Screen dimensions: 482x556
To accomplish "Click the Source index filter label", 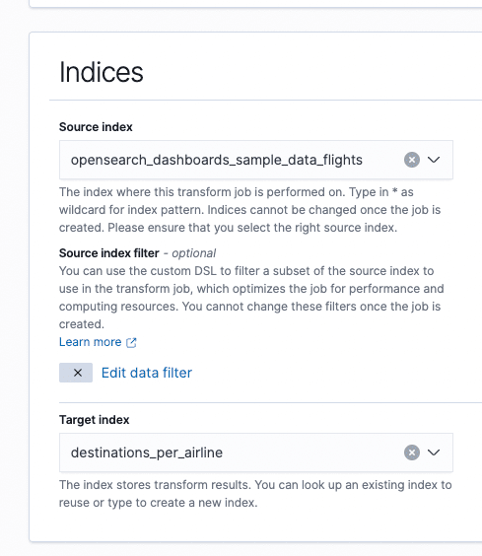I will (108, 253).
